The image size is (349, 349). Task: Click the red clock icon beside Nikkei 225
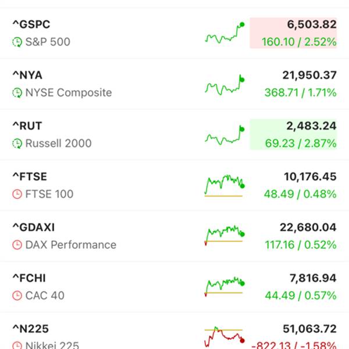click(x=17, y=345)
